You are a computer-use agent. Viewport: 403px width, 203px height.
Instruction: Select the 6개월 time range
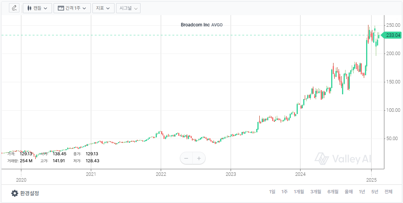pos(333,192)
